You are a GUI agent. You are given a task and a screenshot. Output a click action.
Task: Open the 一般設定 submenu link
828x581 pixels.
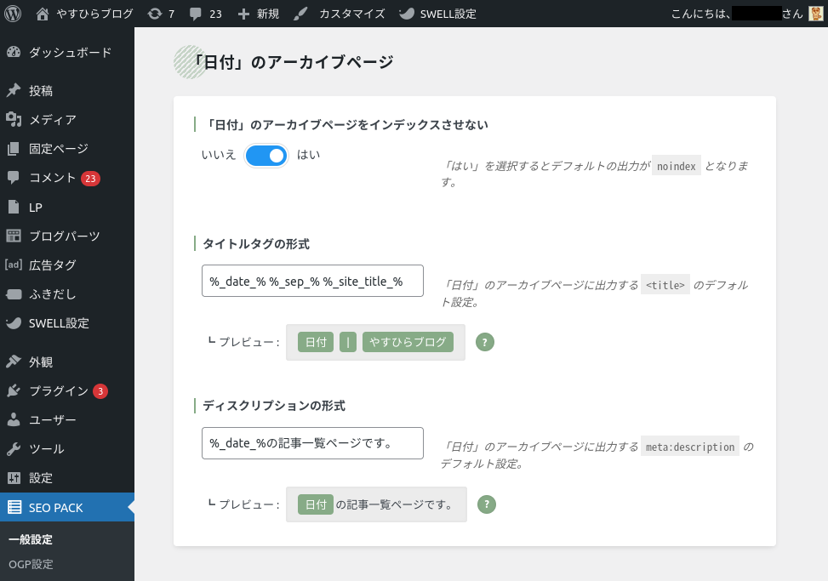tap(31, 539)
